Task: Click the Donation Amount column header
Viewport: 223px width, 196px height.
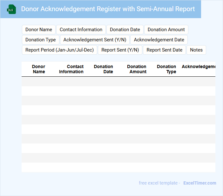Action: [x=137, y=69]
